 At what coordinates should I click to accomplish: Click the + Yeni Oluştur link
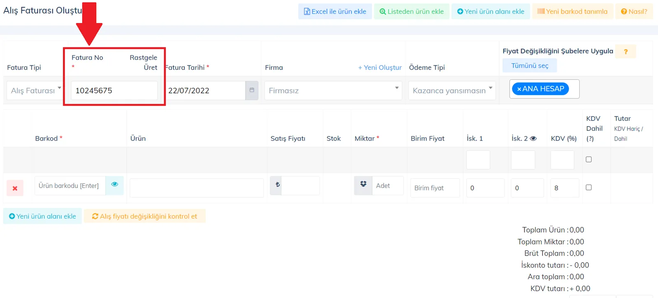380,67
